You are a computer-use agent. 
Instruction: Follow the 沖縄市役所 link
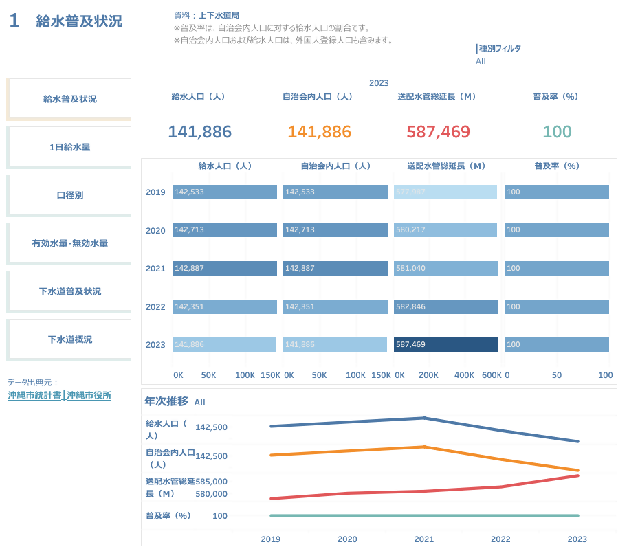[89, 396]
